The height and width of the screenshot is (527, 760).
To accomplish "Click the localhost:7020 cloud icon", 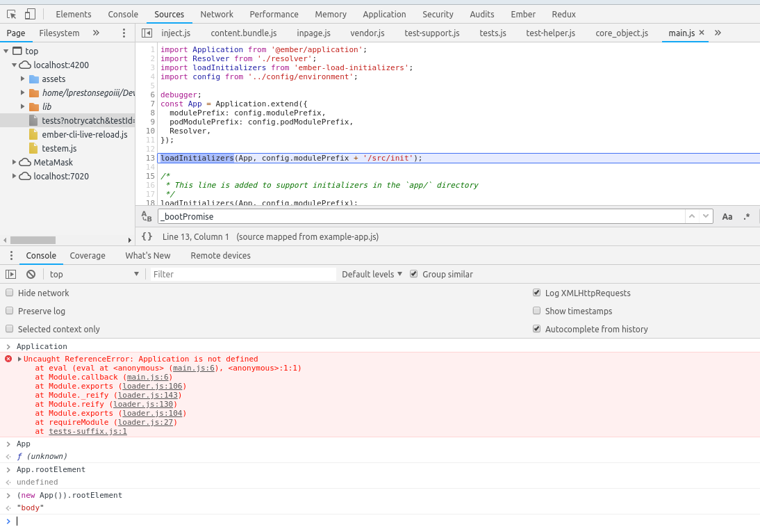I will [x=25, y=176].
